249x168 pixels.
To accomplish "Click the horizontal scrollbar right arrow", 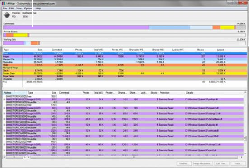I will (x=242, y=157).
